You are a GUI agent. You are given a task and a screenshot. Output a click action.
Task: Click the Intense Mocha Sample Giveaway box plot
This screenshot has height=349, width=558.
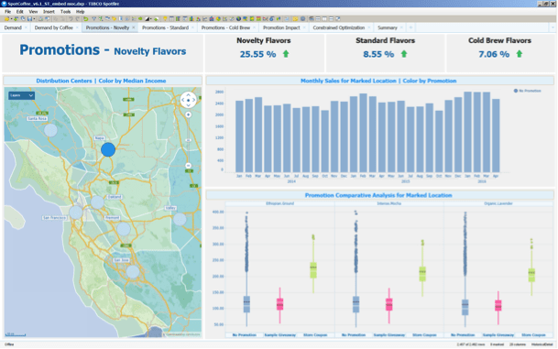pyautogui.click(x=389, y=304)
